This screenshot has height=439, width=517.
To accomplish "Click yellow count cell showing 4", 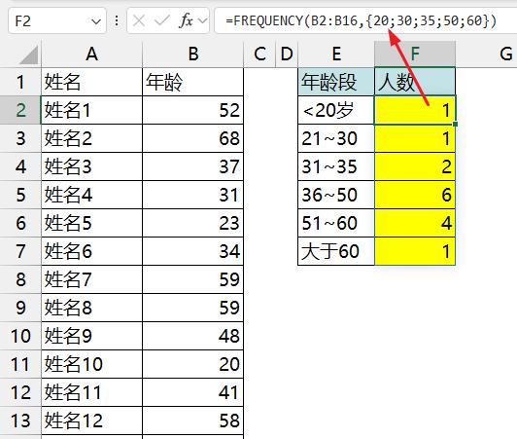I will 415,223.
